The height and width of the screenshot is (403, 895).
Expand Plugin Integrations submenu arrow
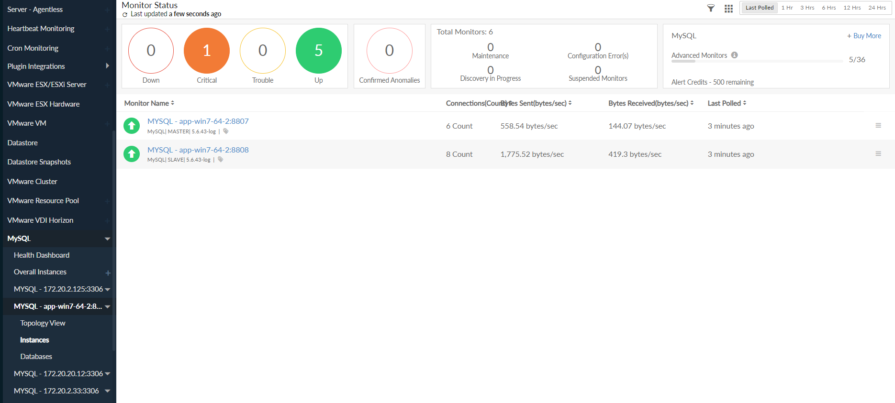tap(107, 66)
